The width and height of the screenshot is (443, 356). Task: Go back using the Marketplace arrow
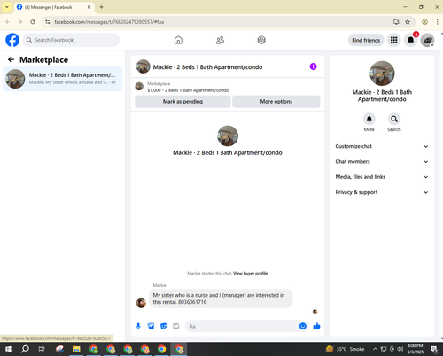pyautogui.click(x=12, y=59)
